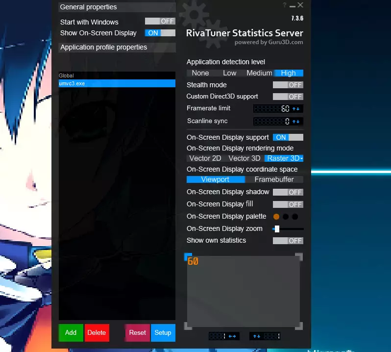Pick the middle black palette swatch
391x352 pixels.
[x=286, y=217]
